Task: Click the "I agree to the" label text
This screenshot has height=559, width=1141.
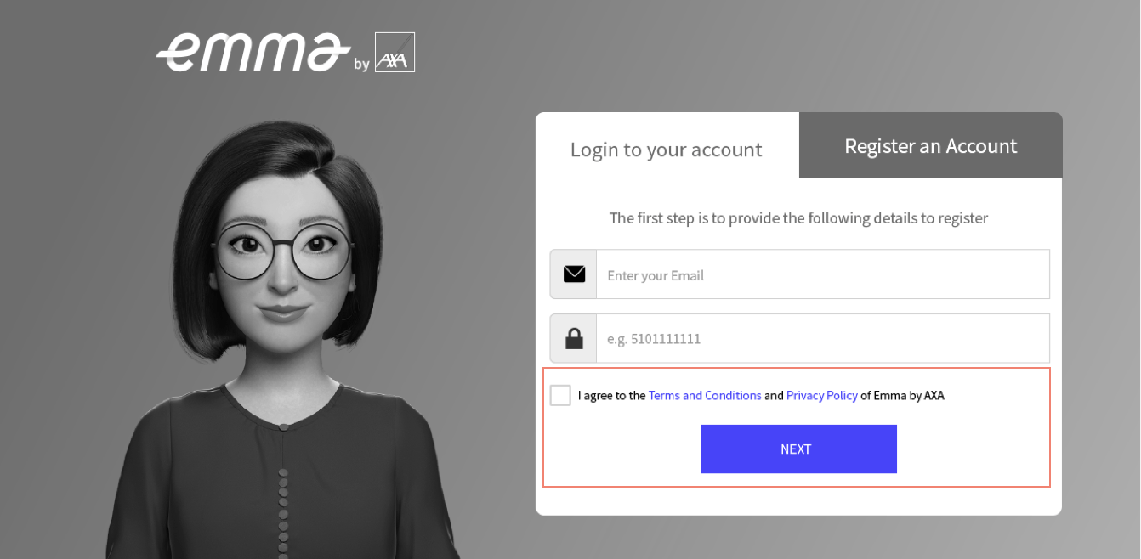Action: (x=611, y=395)
